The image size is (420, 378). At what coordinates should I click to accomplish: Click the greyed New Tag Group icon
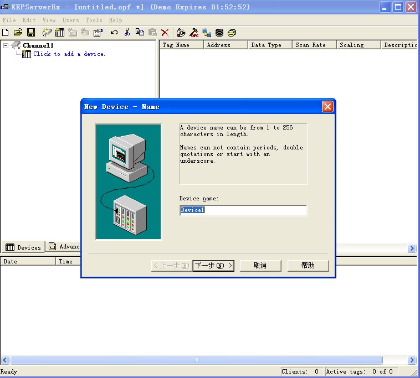(x=73, y=33)
